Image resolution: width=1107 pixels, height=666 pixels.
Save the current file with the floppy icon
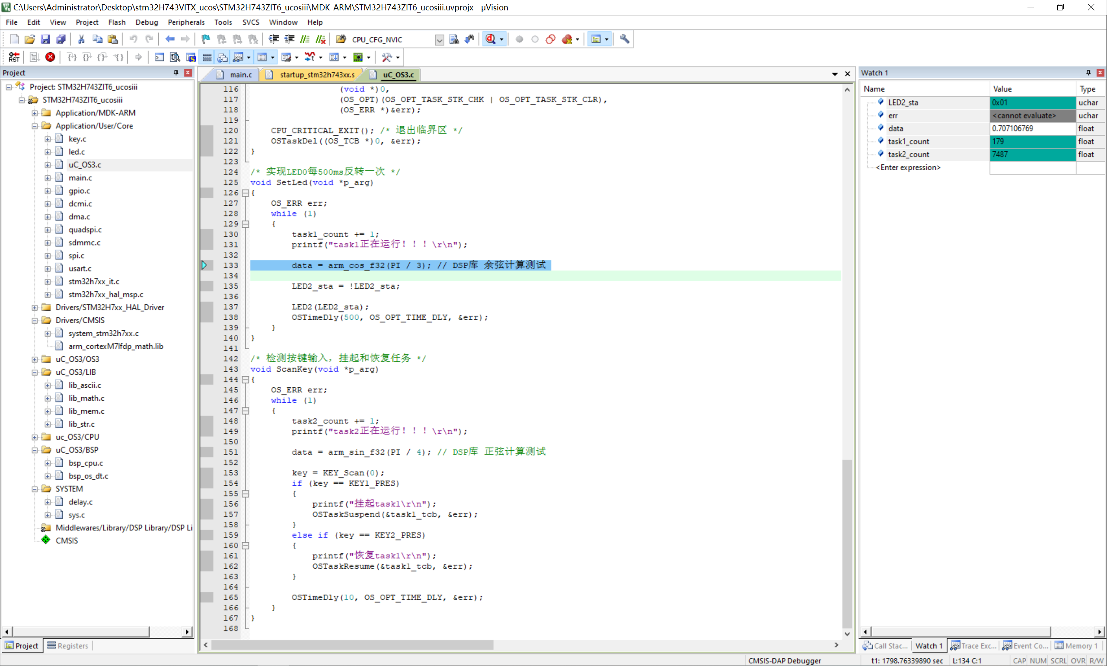click(45, 39)
